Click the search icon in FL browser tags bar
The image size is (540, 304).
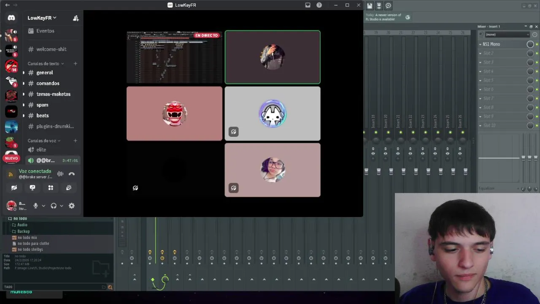[x=110, y=287]
